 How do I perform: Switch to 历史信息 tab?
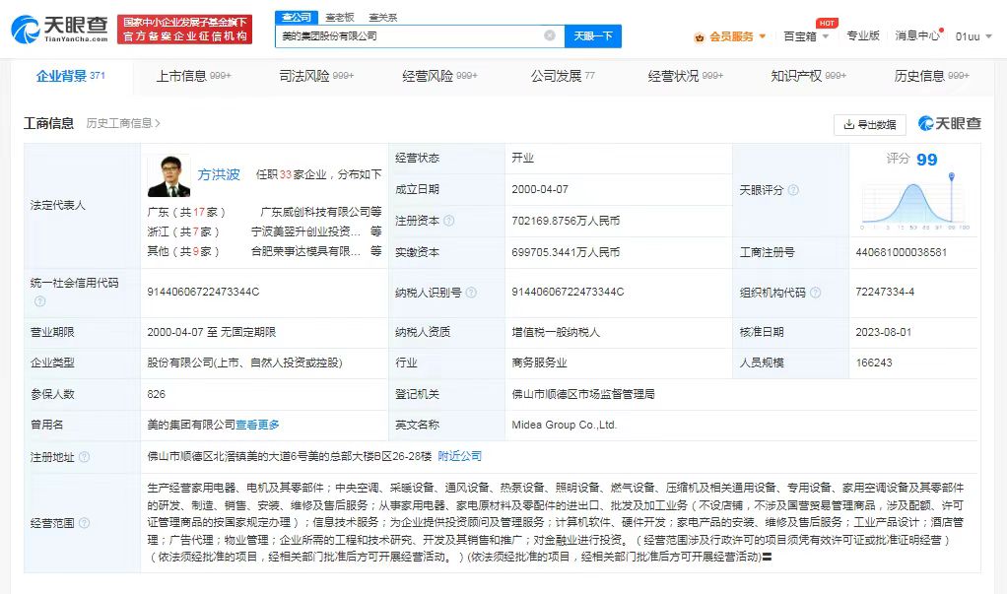(931, 76)
